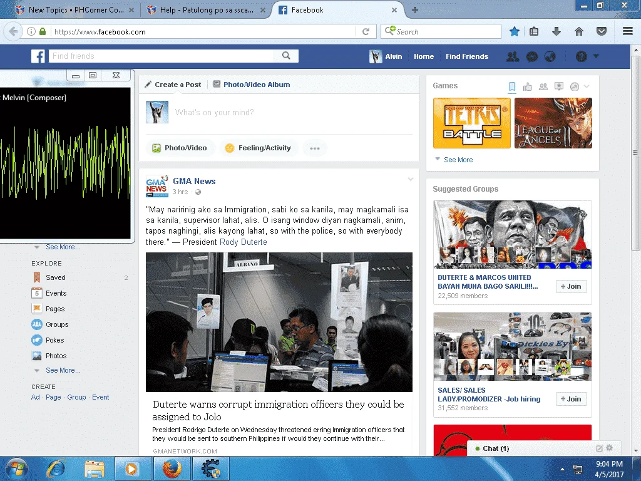641x481 pixels.
Task: Show site information via the info icon
Action: (x=31, y=31)
